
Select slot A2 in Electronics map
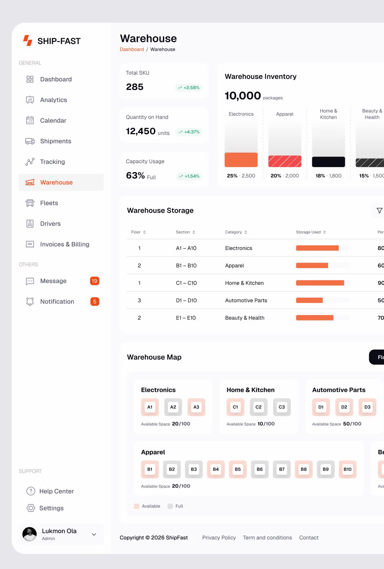point(173,407)
